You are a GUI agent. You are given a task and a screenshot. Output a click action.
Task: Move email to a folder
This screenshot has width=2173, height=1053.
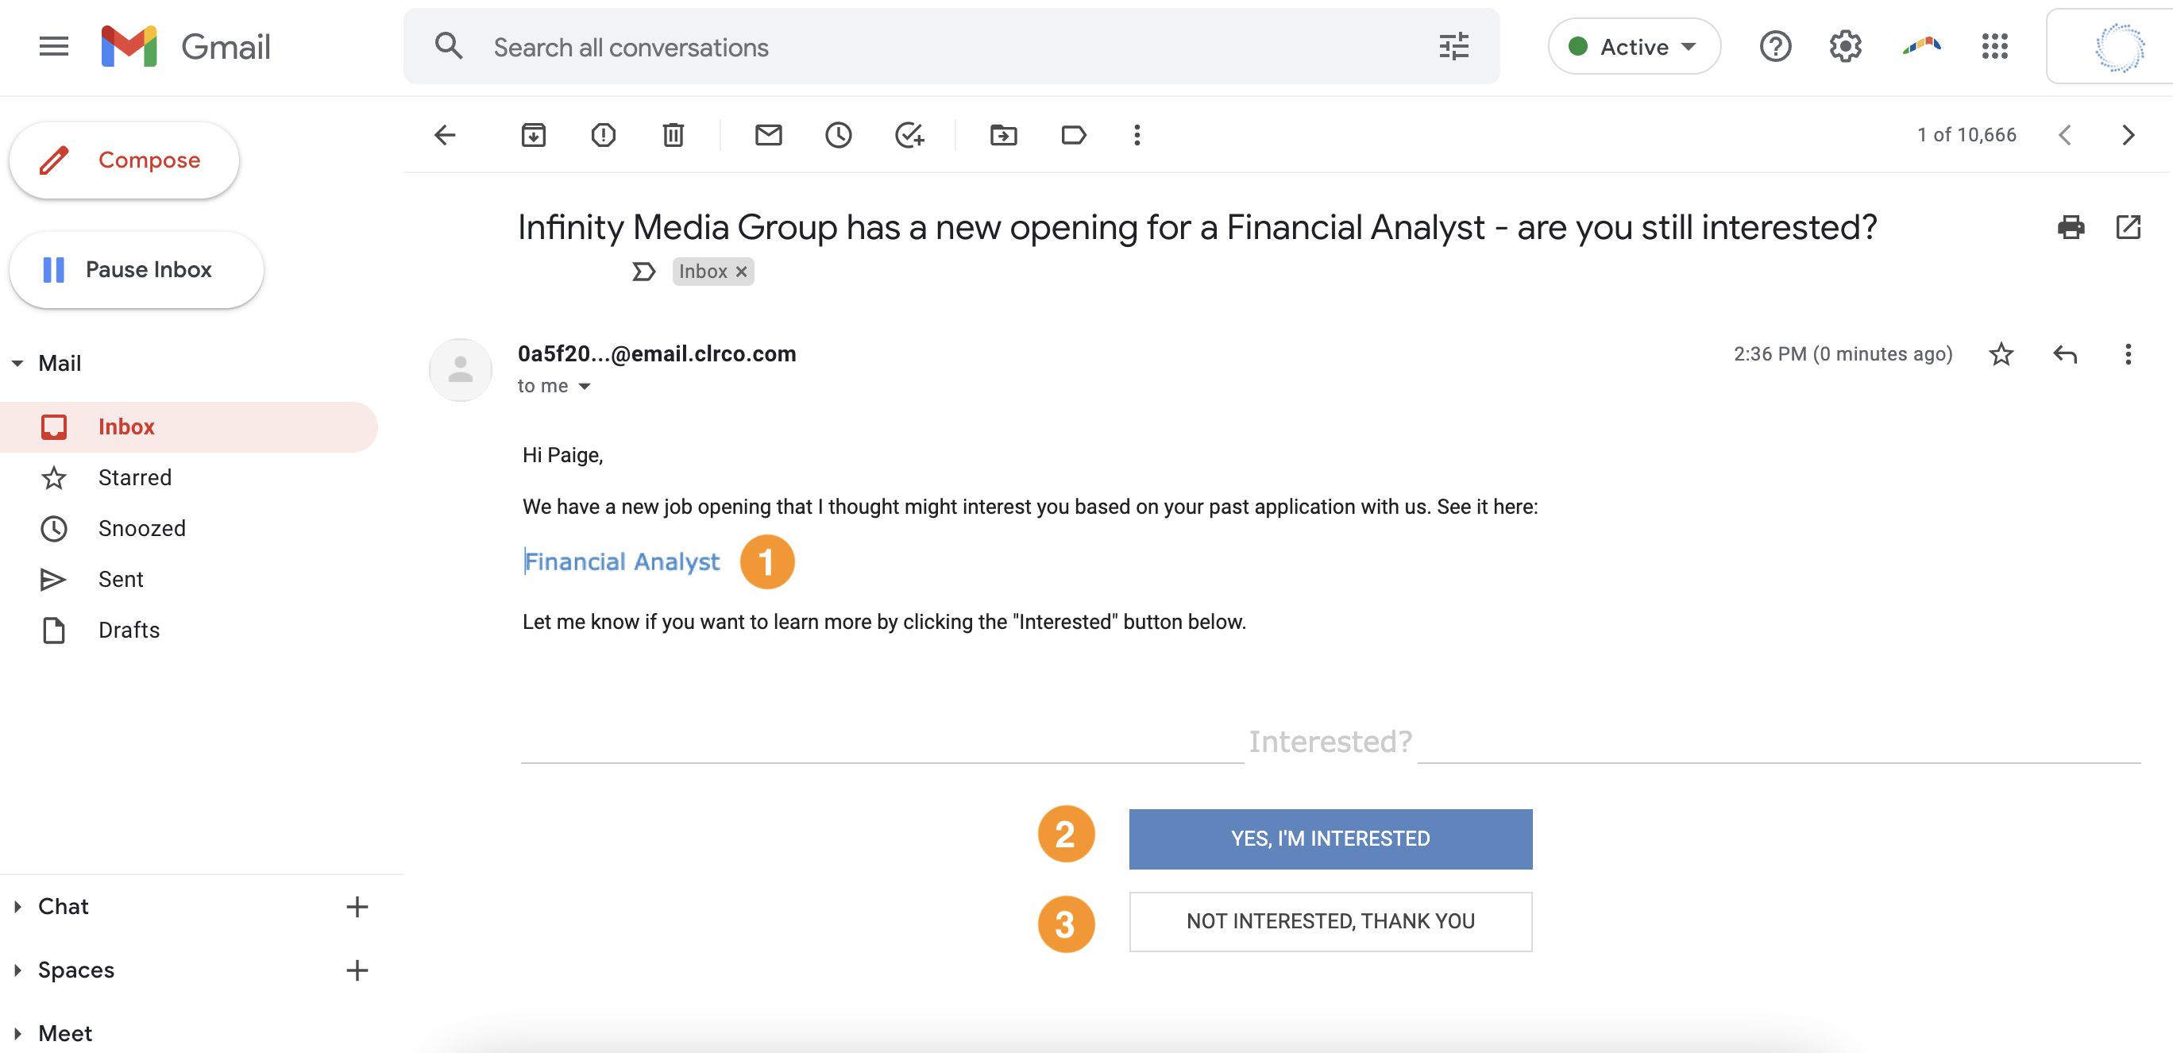click(1003, 135)
